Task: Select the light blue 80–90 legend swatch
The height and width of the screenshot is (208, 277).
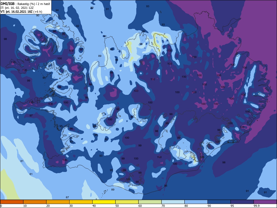Action: 196,202
